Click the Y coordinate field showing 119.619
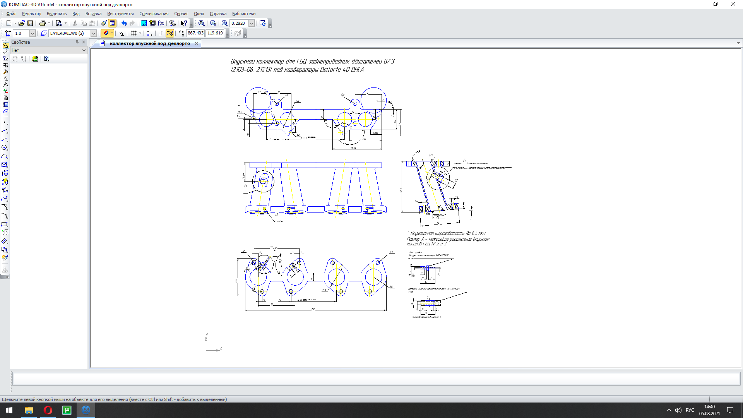This screenshot has height=418, width=743. coord(215,33)
